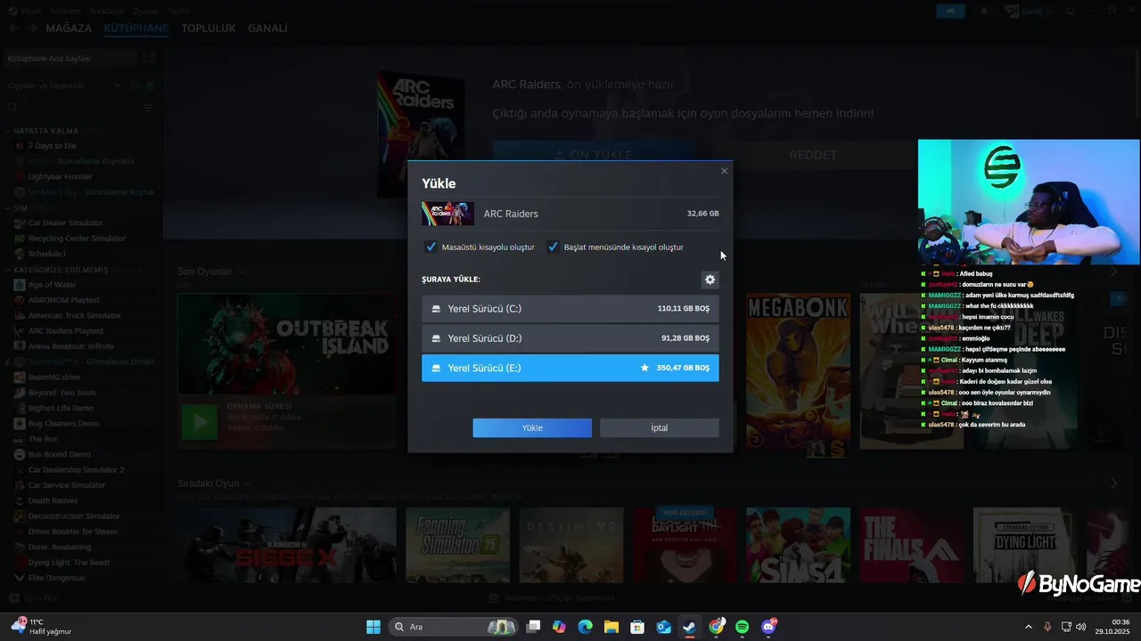Screen dimensions: 1141x641
Task: Select Death Relives in library list
Action: (x=53, y=500)
